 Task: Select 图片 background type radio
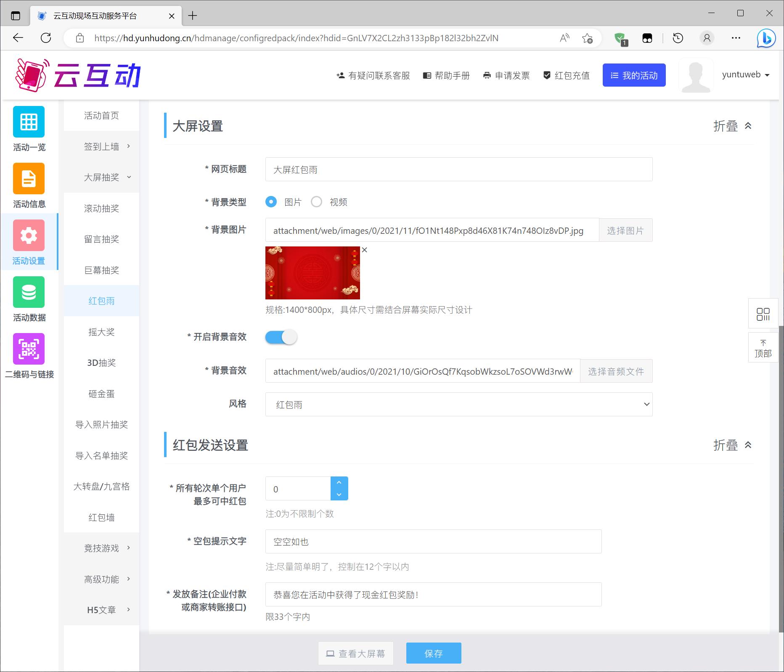271,202
